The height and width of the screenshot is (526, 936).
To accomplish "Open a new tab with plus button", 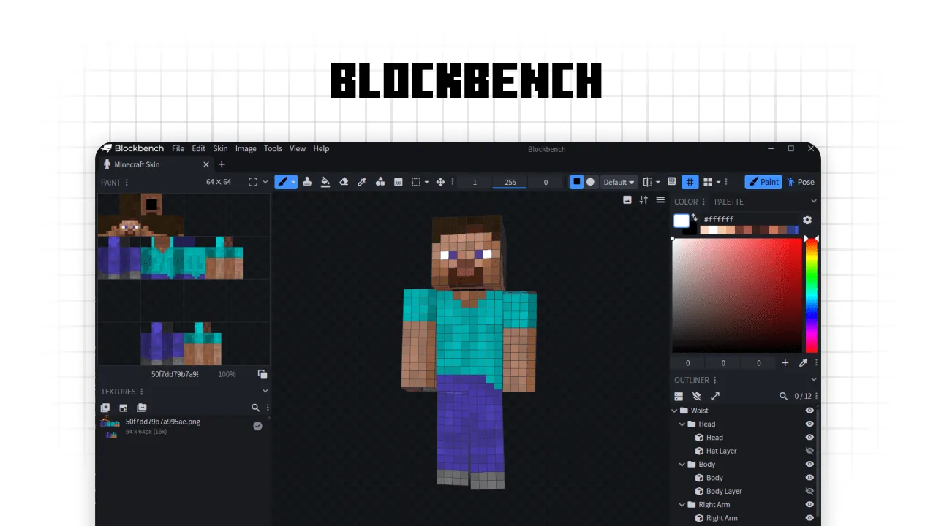I will (x=222, y=164).
